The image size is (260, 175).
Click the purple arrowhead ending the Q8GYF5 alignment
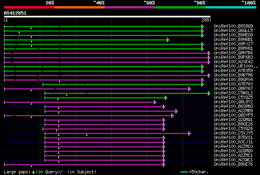click(x=173, y=116)
